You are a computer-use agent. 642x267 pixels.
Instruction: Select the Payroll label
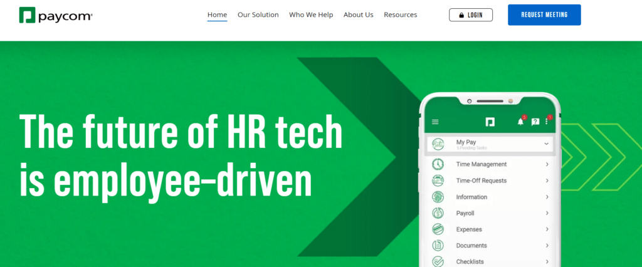point(465,213)
